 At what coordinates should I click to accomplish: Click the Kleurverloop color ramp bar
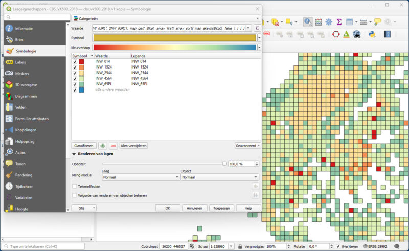pyautogui.click(x=174, y=48)
